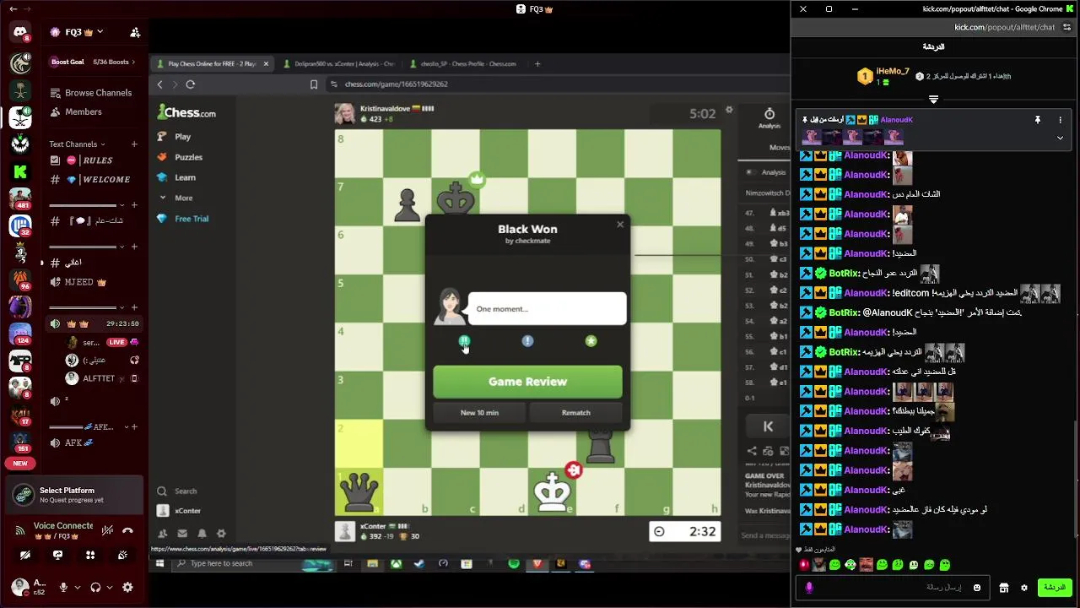Share the chess game

752,451
